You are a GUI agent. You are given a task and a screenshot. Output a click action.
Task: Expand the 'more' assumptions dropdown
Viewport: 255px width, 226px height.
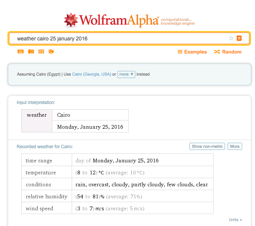(126, 74)
